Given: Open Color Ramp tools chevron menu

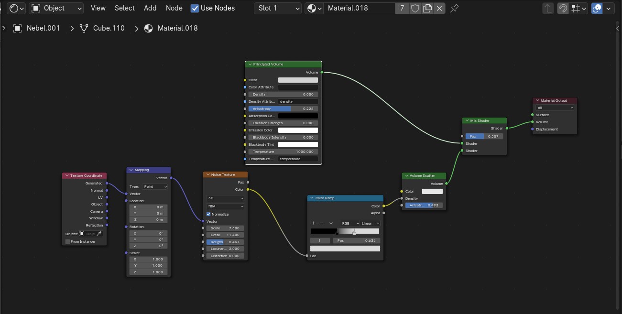Looking at the screenshot, I should click(331, 223).
